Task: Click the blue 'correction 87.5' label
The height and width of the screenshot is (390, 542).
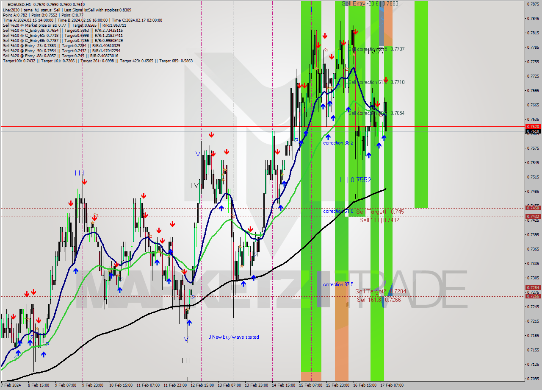Action: click(x=338, y=284)
